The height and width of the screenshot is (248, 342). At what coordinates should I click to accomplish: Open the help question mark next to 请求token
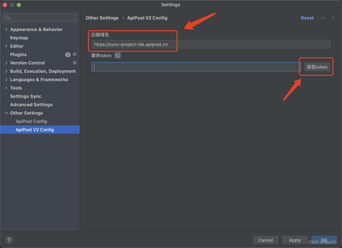(x=117, y=55)
